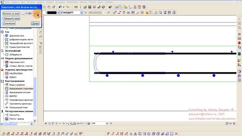The image size is (242, 136).
Task: Click the two vertical bars icon in the second toolbar row
Action: click(124, 12)
